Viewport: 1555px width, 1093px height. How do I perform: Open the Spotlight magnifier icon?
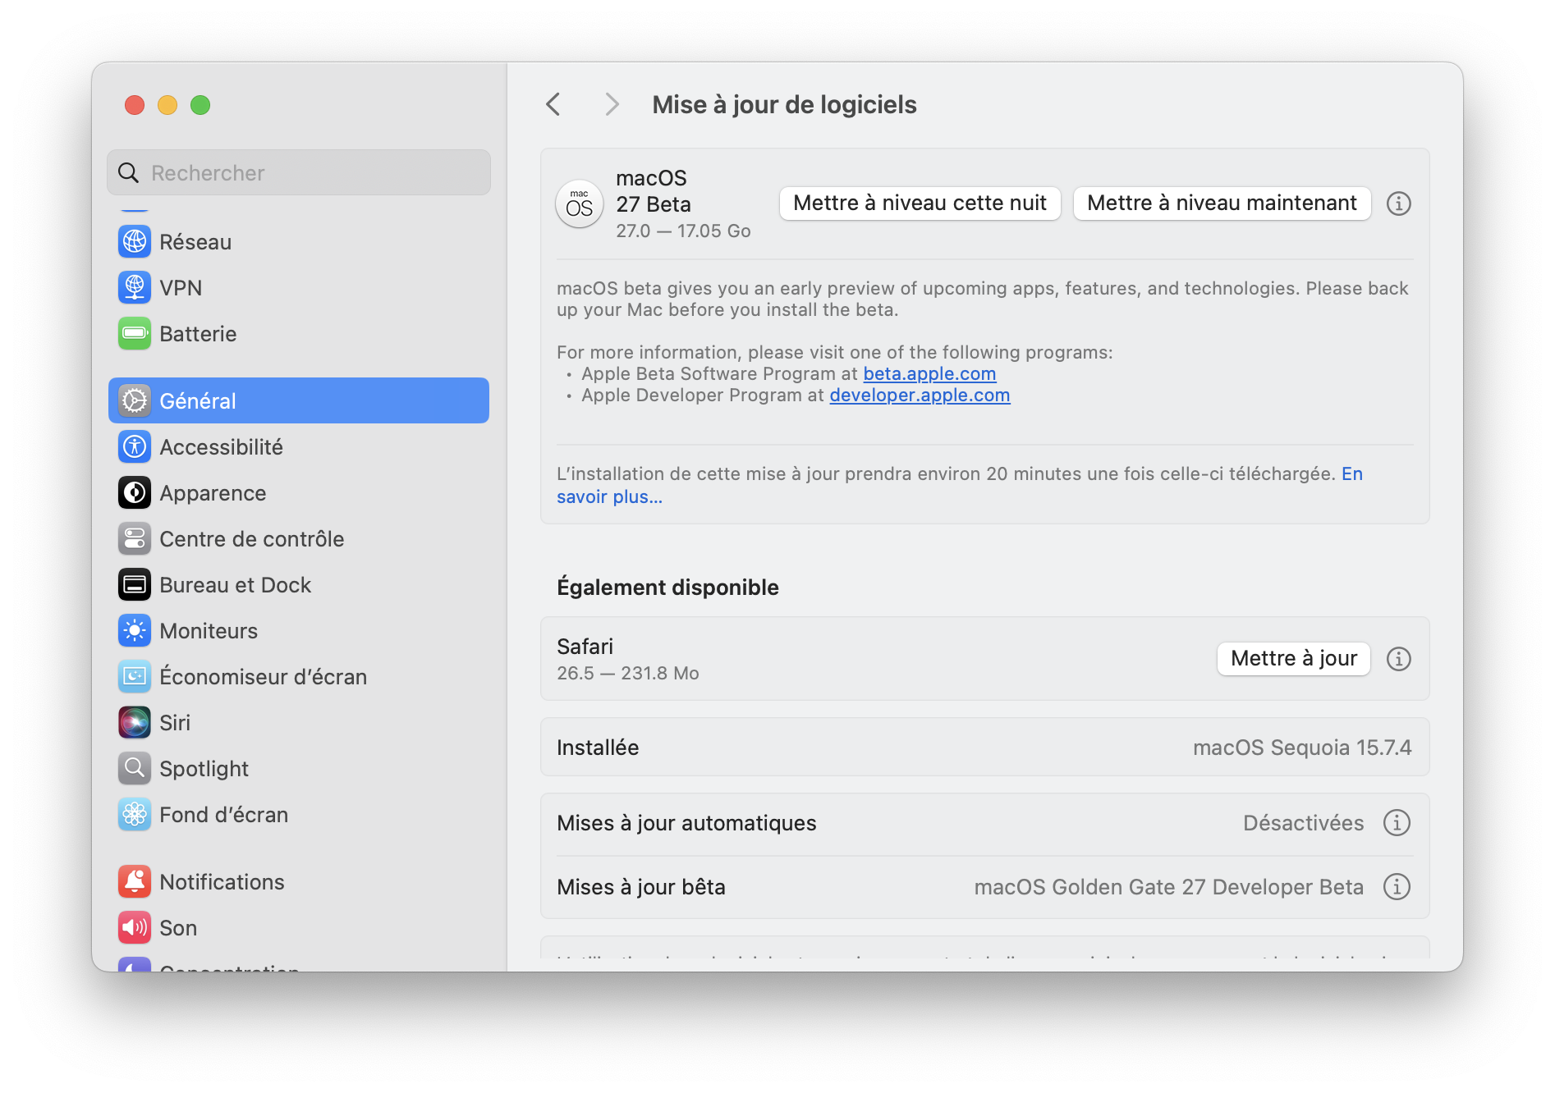click(x=135, y=769)
